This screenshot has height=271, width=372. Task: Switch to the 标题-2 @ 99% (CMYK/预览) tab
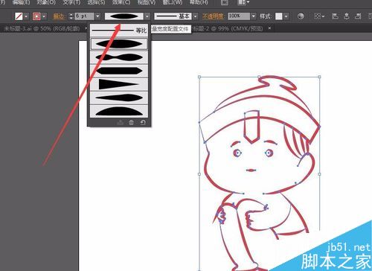pos(228,28)
